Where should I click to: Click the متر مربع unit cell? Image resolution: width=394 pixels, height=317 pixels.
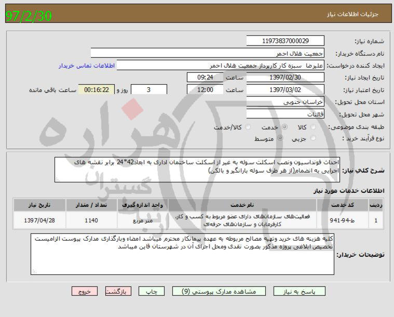(x=142, y=220)
